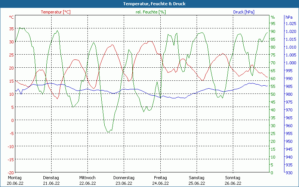The image size is (299, 187).
Task: Click the date label '23.06.22'
Action: (x=124, y=183)
